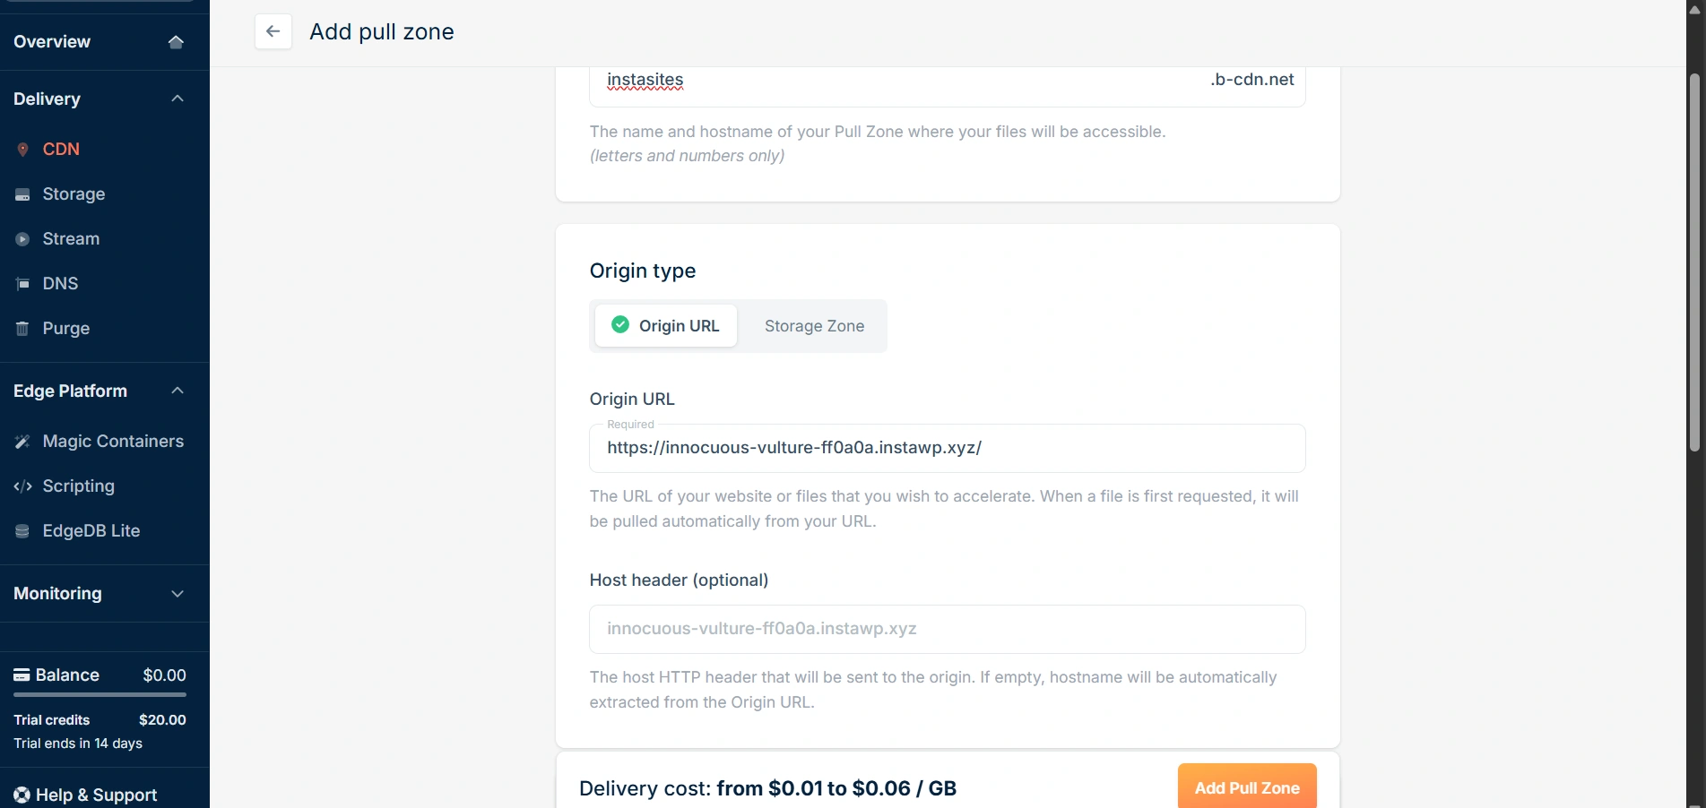Open EdgeDB Lite
Screen dimensions: 1706x808
pyautogui.click(x=91, y=530)
